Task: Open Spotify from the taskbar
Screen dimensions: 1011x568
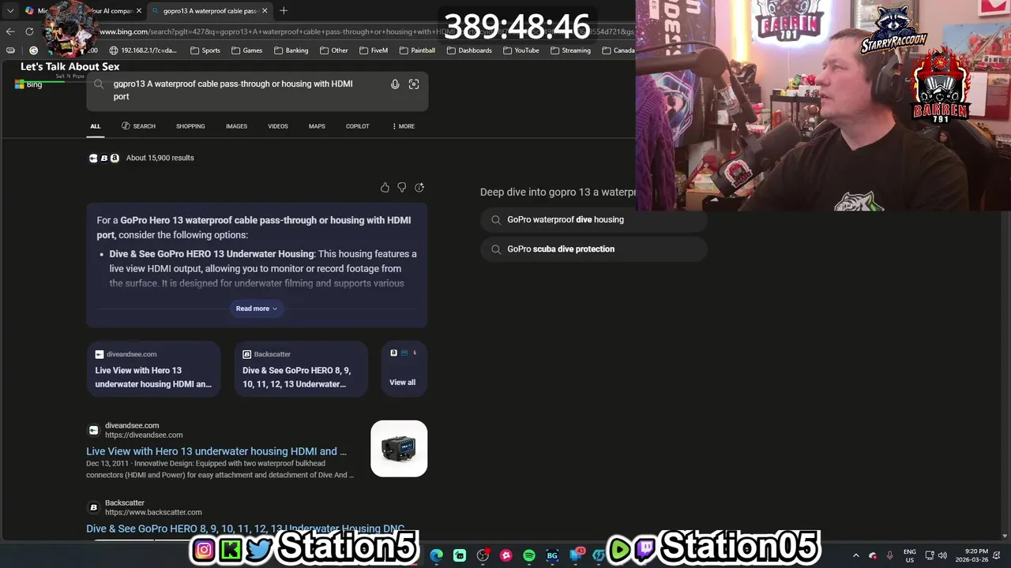Action: pos(529,555)
